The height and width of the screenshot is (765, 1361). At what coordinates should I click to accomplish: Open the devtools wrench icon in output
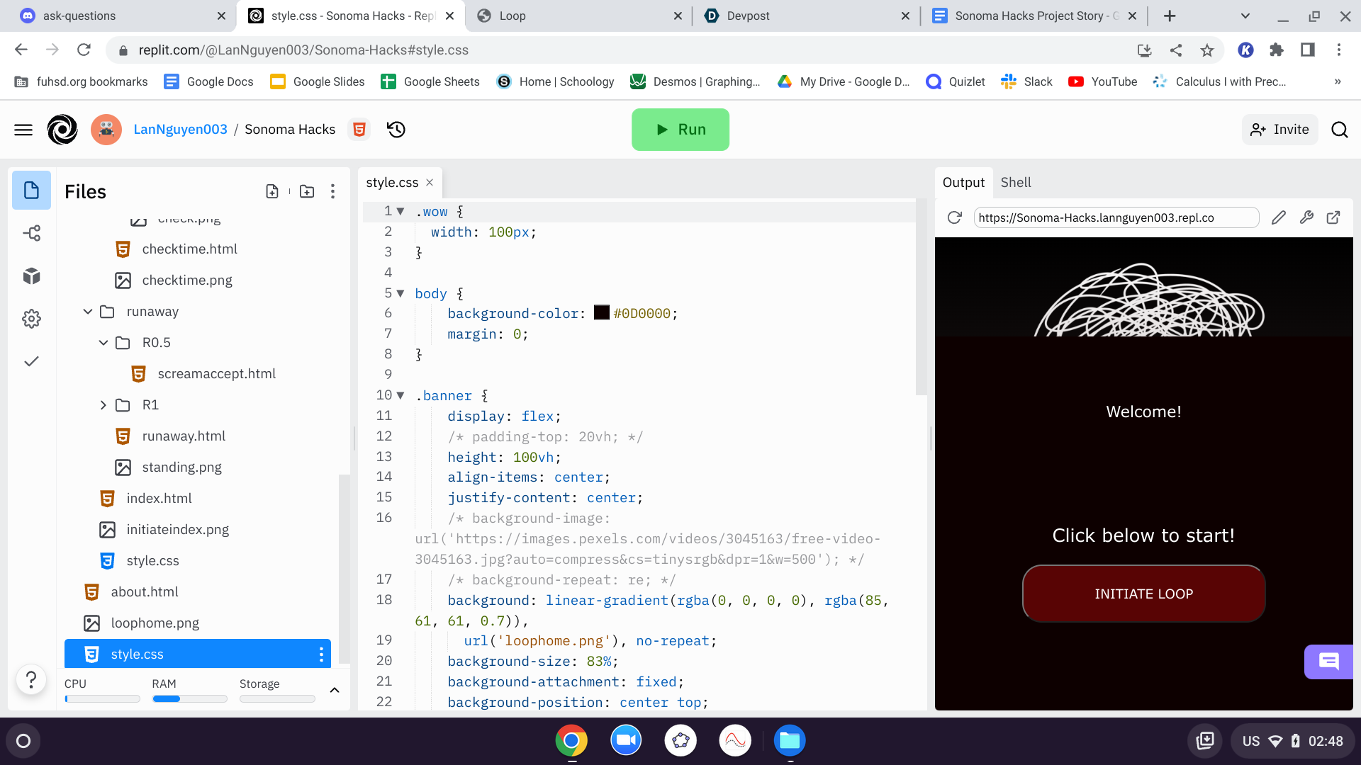(1306, 217)
